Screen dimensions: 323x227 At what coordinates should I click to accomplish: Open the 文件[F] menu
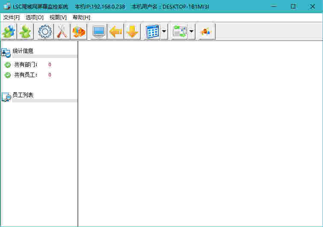12,17
